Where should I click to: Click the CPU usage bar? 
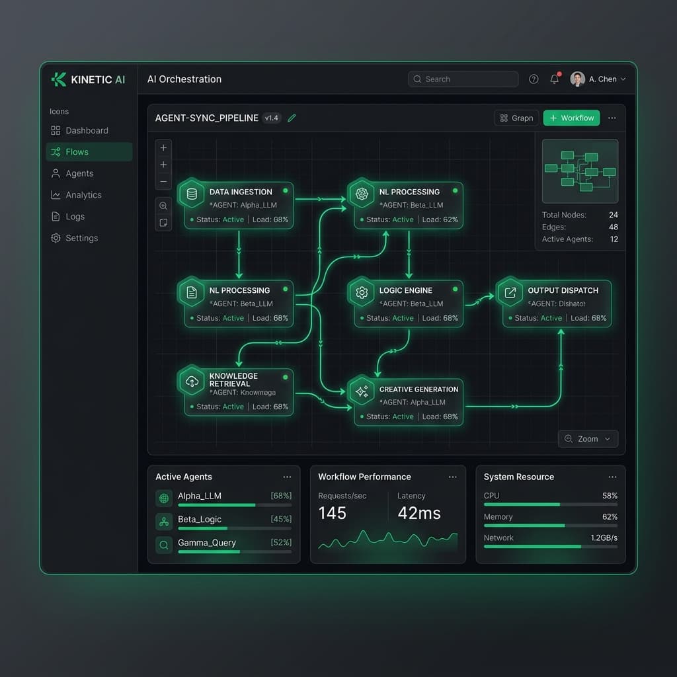click(551, 504)
